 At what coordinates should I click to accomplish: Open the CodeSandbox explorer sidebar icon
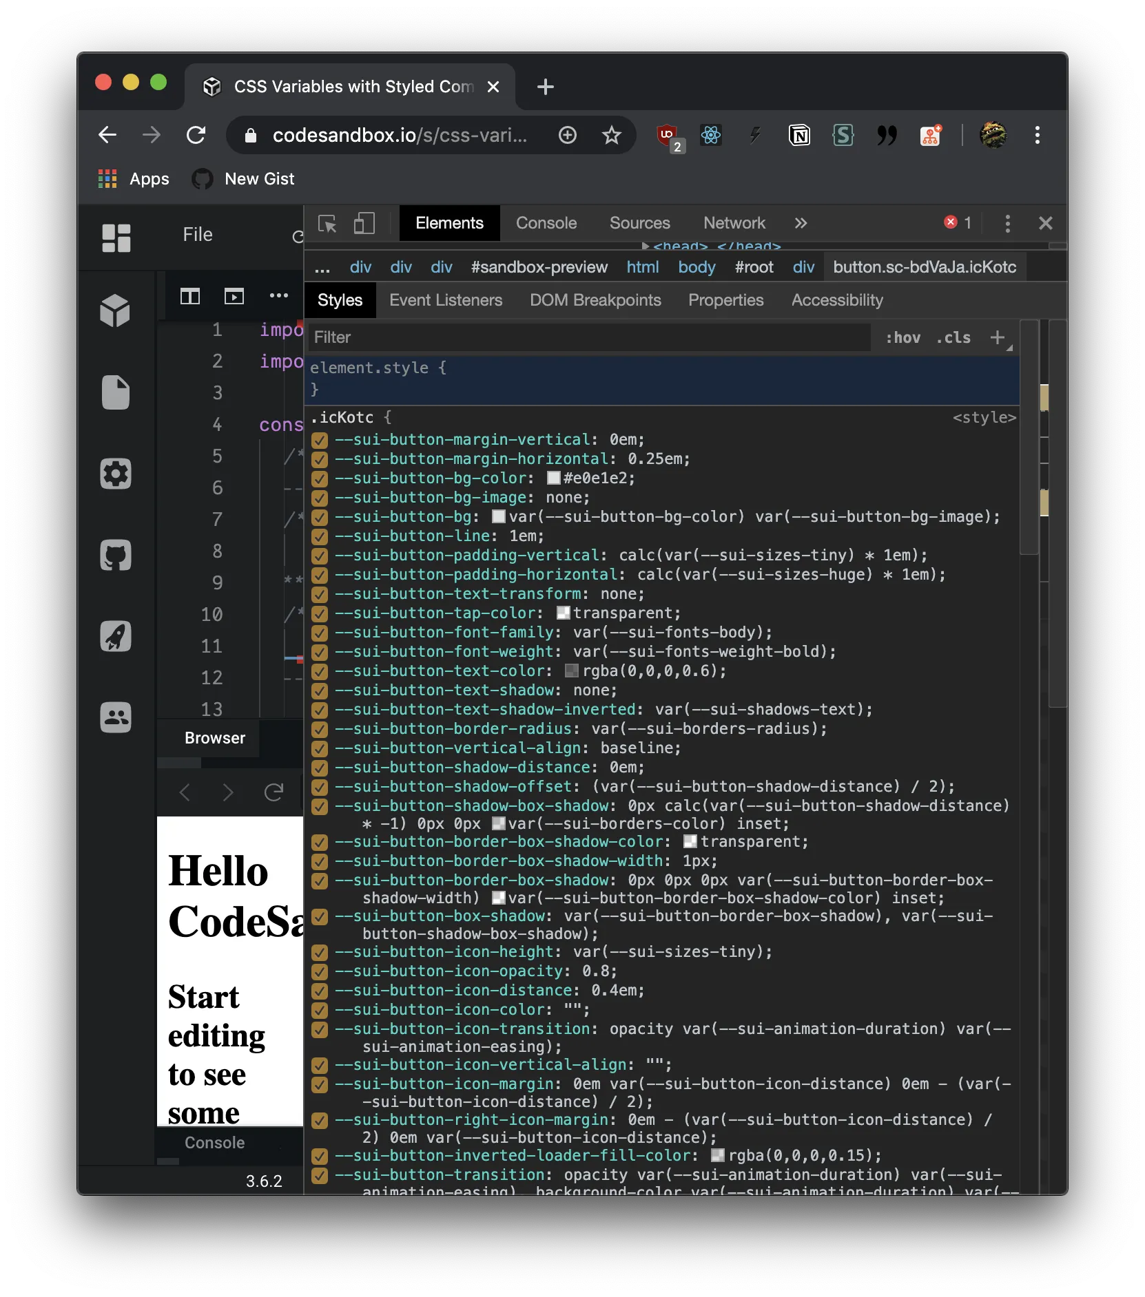coord(115,311)
